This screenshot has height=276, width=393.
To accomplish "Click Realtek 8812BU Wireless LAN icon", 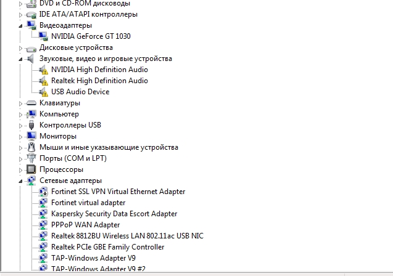I will [43, 236].
